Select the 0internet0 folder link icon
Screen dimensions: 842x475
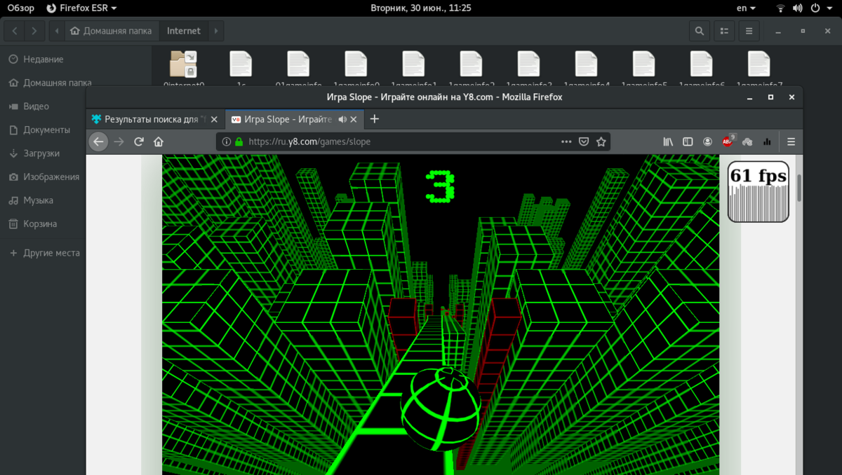(183, 64)
